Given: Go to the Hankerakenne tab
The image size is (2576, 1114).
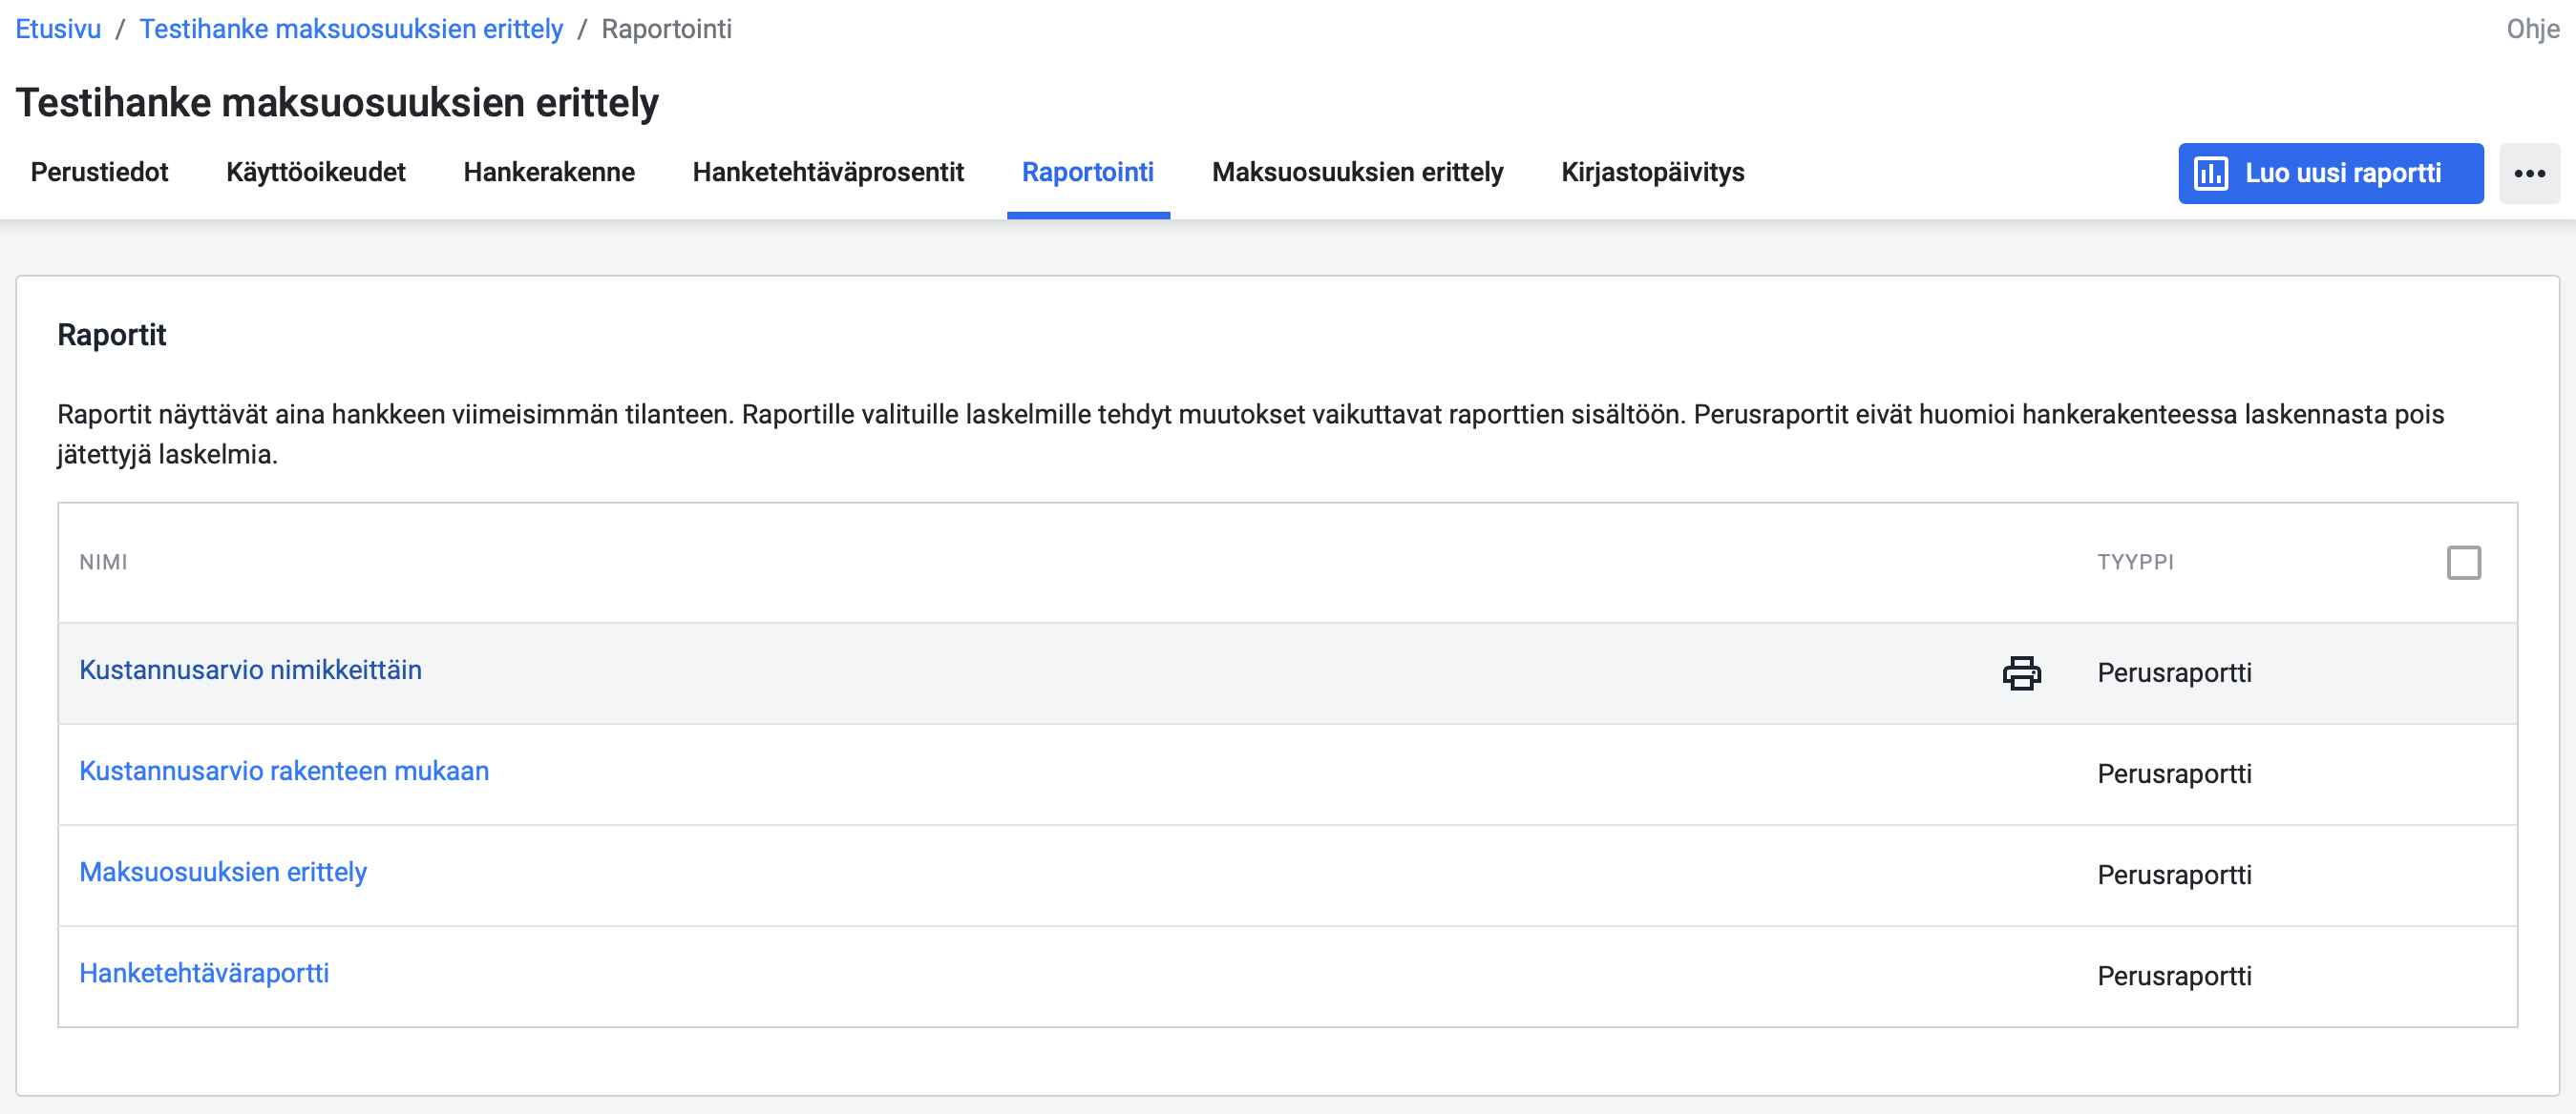Looking at the screenshot, I should pos(549,172).
